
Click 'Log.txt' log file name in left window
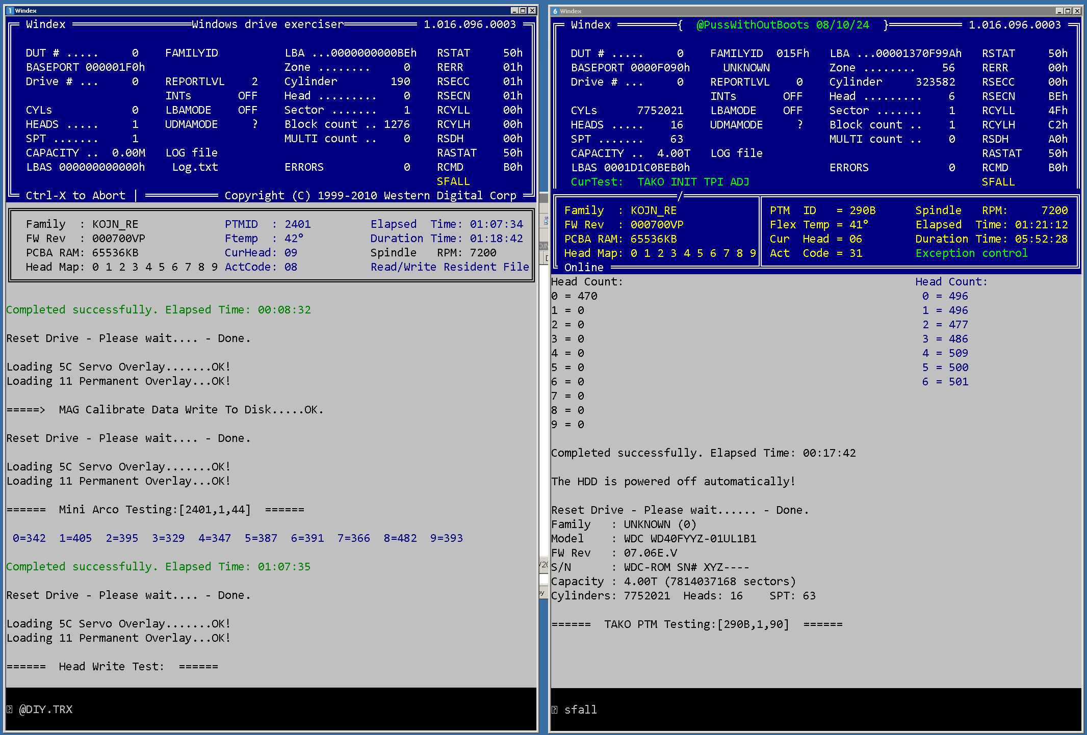[195, 167]
